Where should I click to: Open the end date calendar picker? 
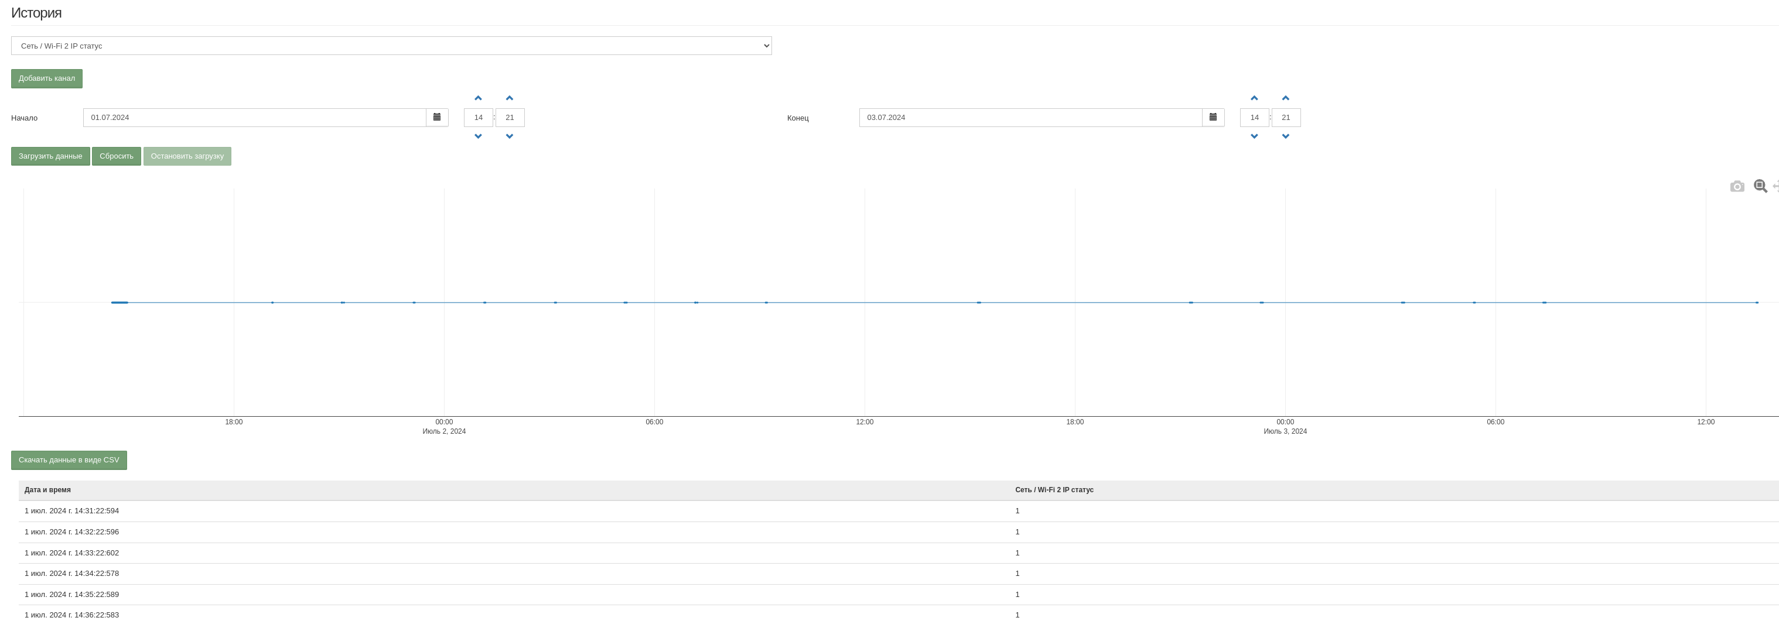[x=1213, y=117]
